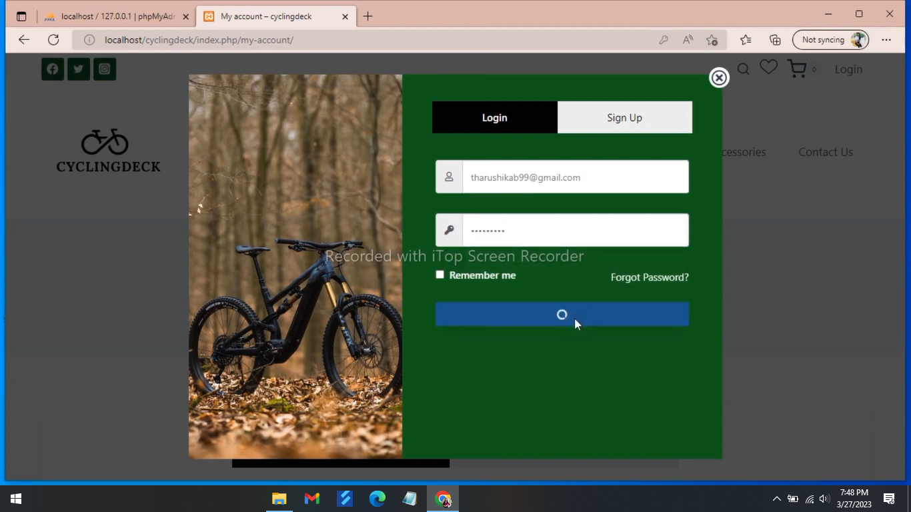Close the My account – cyclingdeck tab

coord(345,17)
